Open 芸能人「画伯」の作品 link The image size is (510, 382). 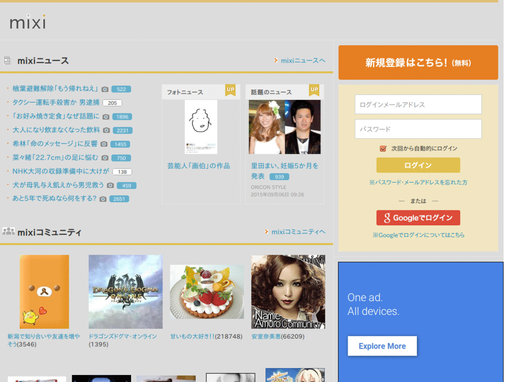[x=198, y=166]
